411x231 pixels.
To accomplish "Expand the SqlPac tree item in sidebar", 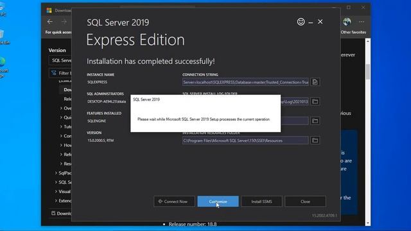I will click(56, 173).
